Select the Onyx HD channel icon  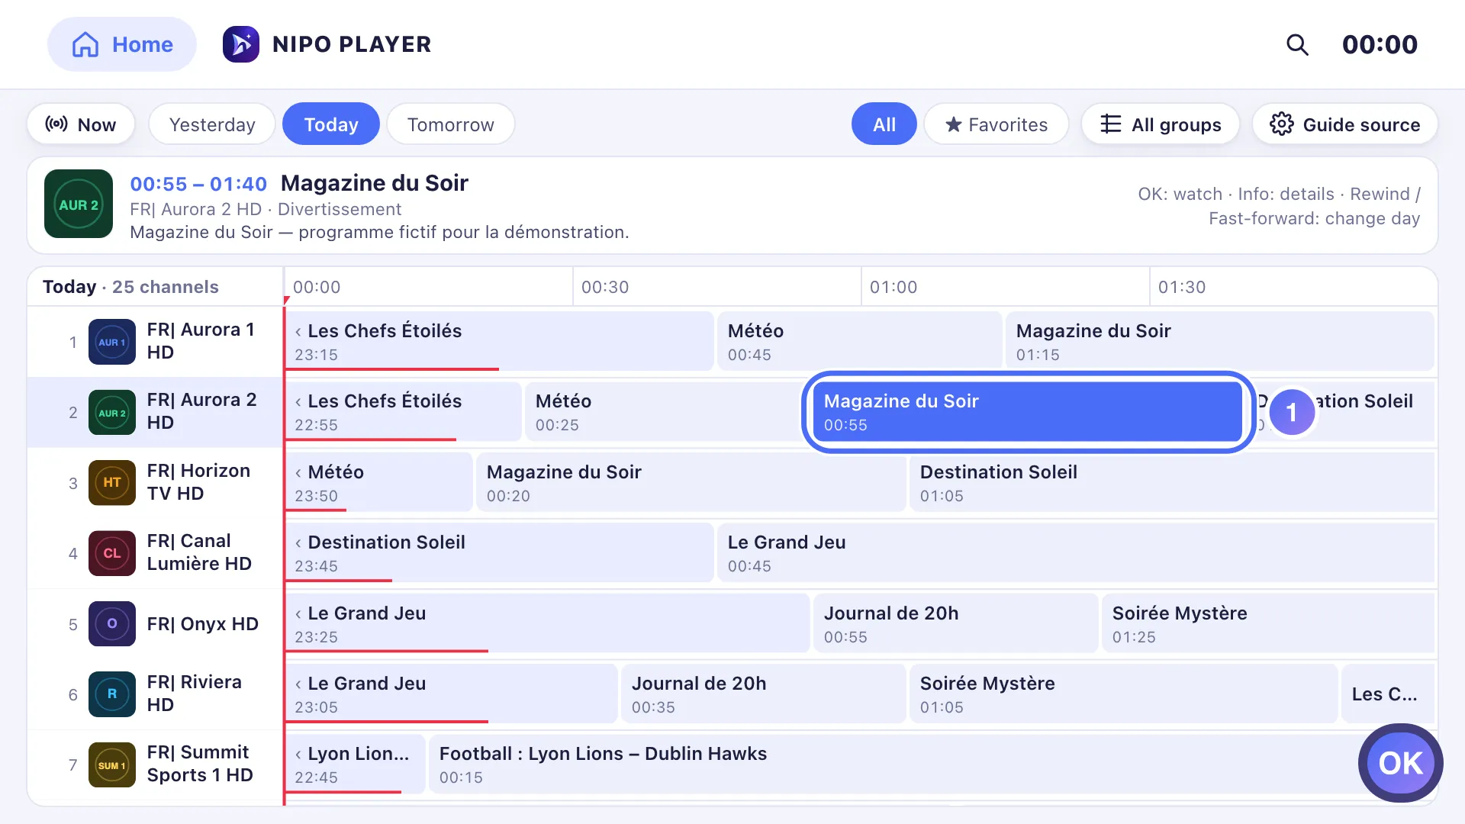click(x=112, y=624)
